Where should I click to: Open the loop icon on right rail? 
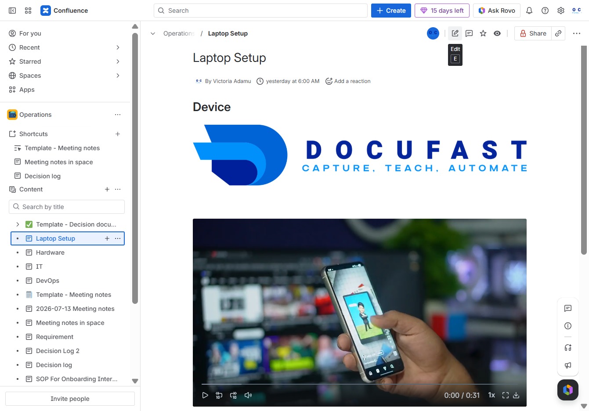click(x=568, y=348)
